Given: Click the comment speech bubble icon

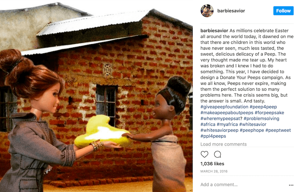Looking at the screenshot, I should [x=218, y=154].
